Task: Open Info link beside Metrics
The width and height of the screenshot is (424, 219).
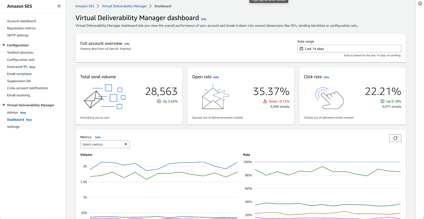Action: tap(98, 137)
